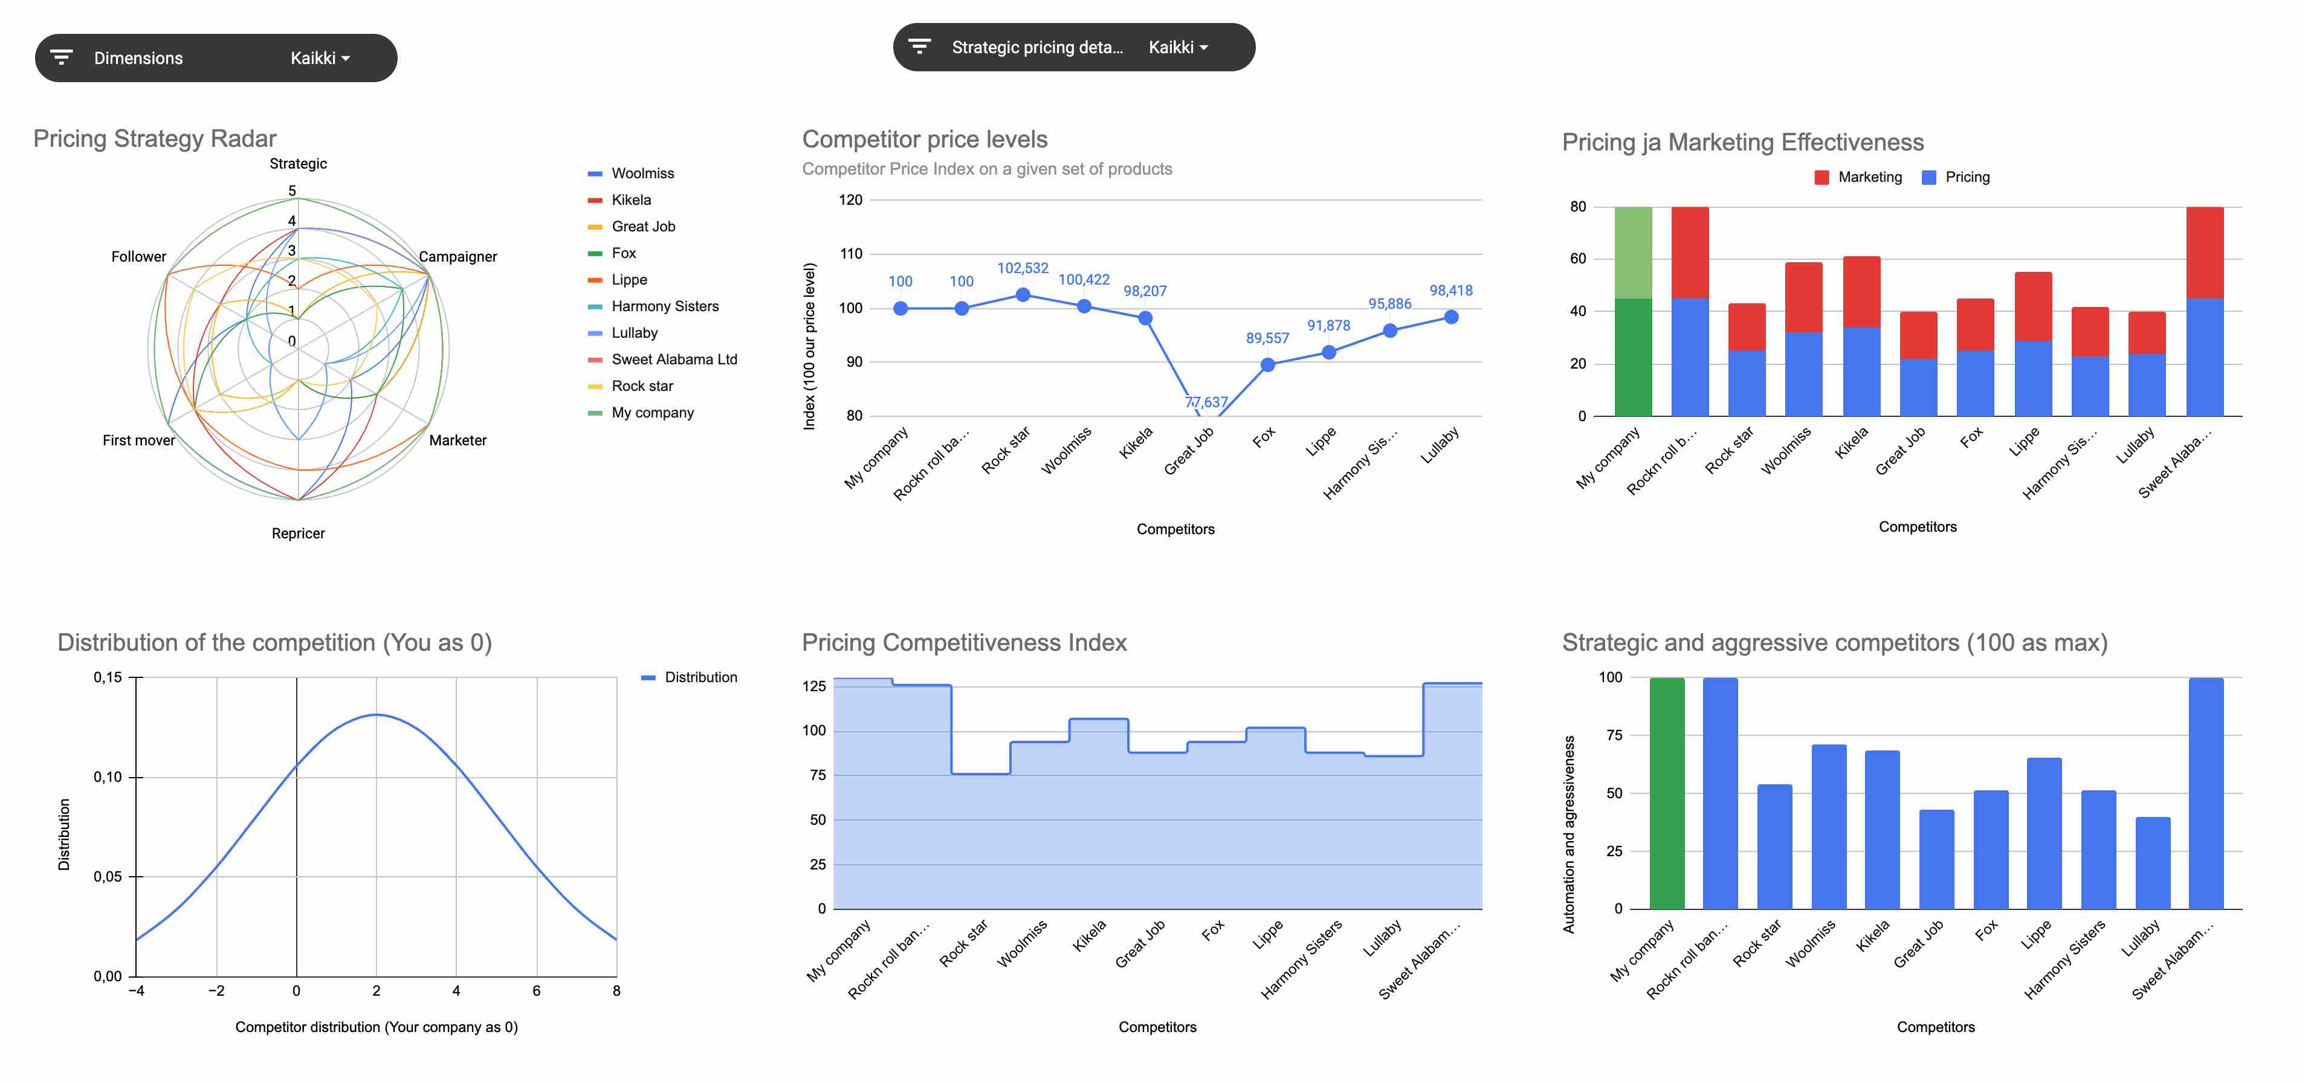Click the Follower axis label on radar
The image size is (2305, 1084).
pos(138,257)
